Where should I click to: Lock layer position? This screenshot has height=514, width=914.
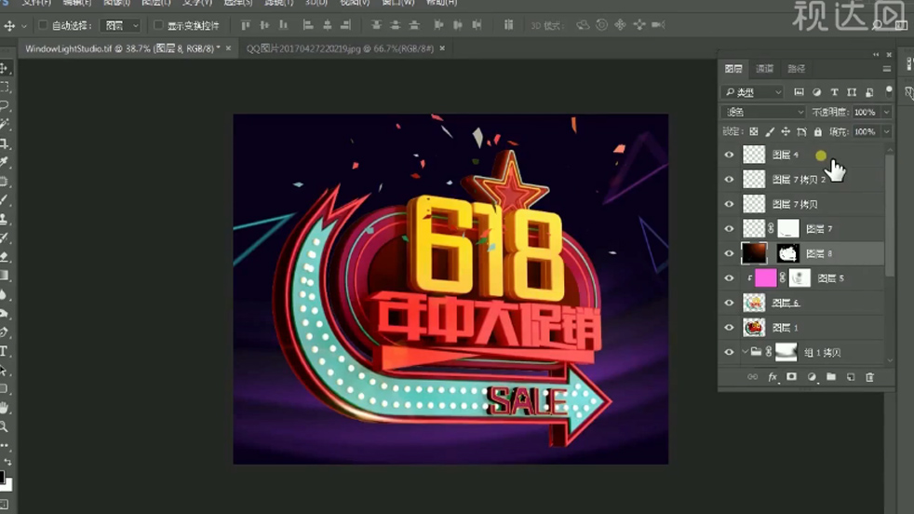tap(786, 132)
